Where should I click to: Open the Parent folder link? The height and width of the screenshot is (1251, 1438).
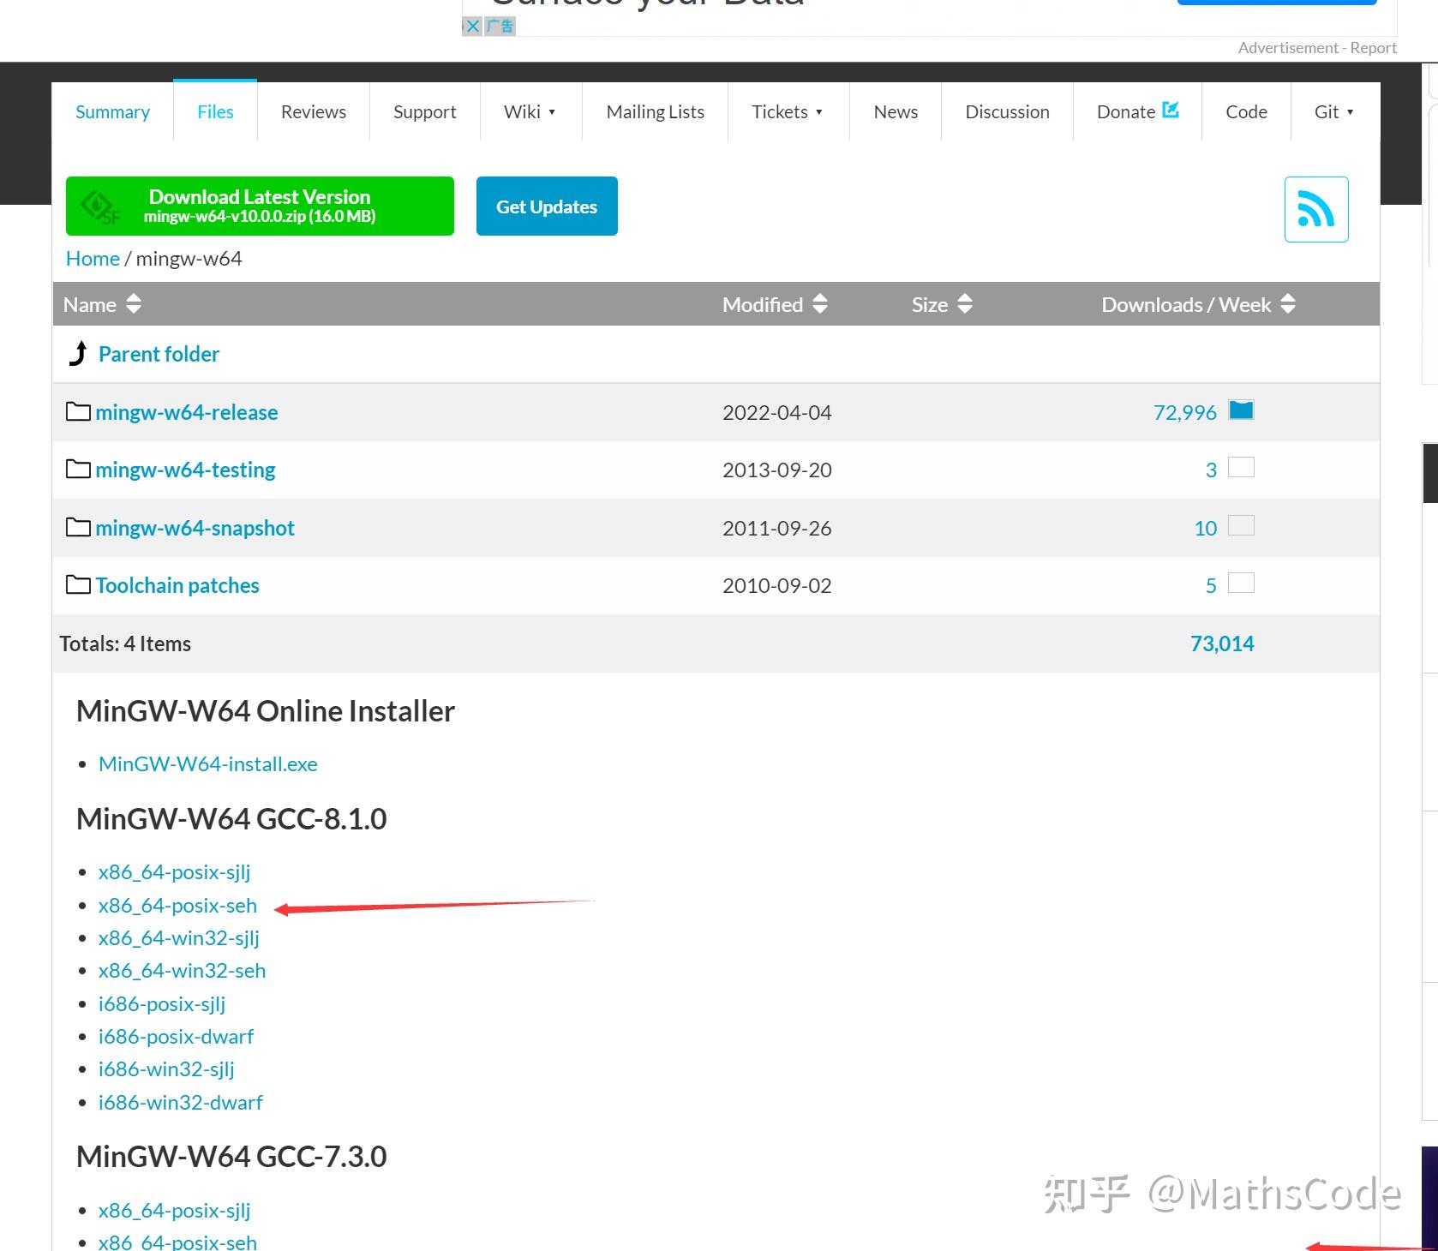[x=159, y=354]
